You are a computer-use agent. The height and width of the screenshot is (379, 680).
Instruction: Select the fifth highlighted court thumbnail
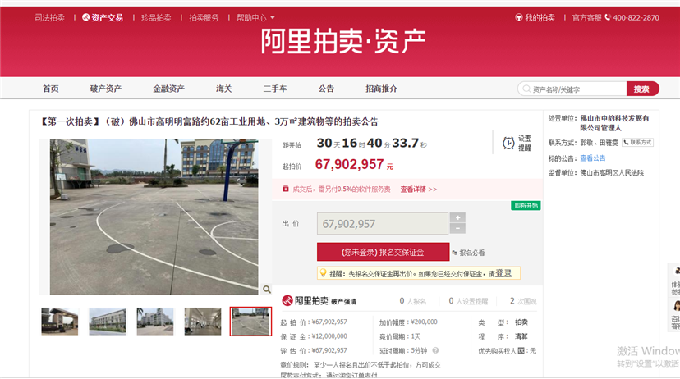pyautogui.click(x=250, y=322)
